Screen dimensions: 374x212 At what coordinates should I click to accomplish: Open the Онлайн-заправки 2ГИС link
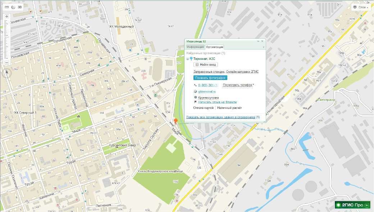(x=242, y=72)
